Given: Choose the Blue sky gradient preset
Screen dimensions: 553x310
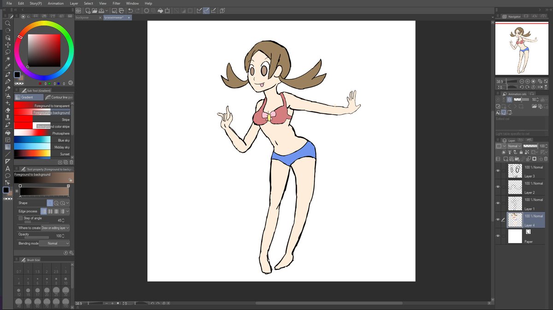Looking at the screenshot, I should click(42, 140).
